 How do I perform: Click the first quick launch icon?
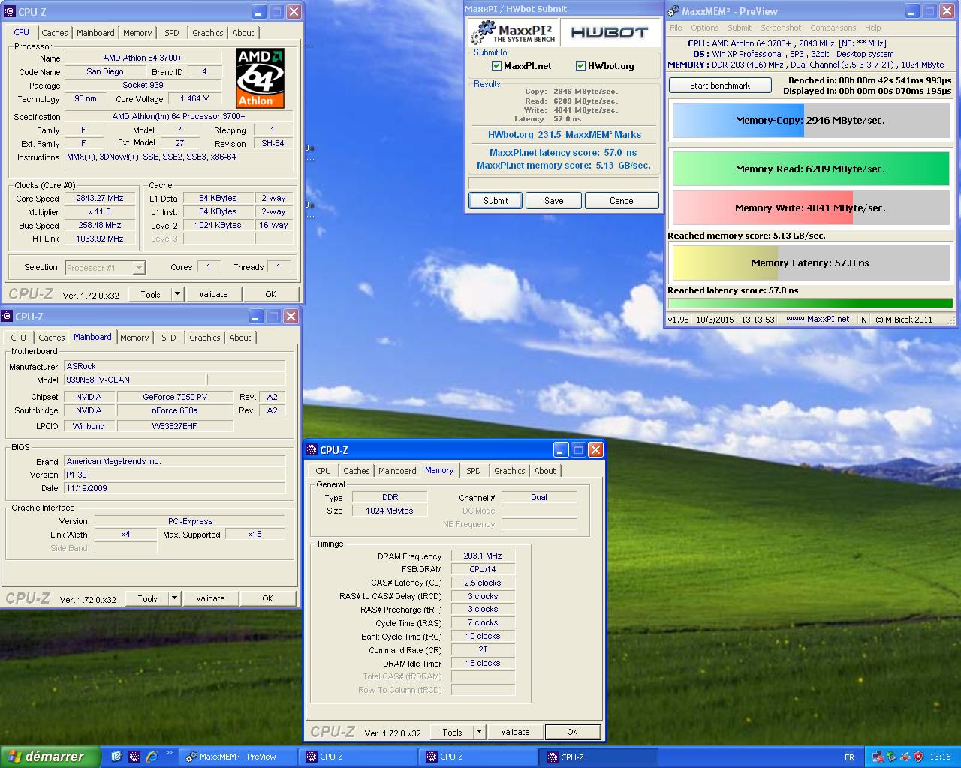116,757
